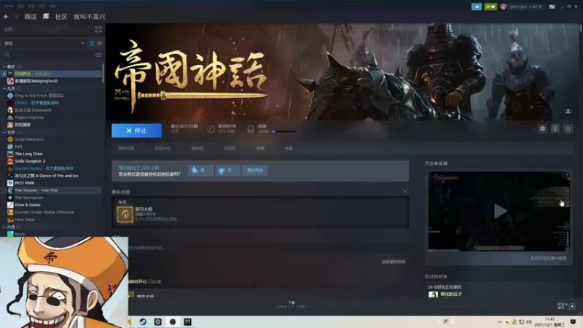Screen dimensions: 583x328
Task: Click the 主页 home button in sidebar
Action: click(47, 29)
